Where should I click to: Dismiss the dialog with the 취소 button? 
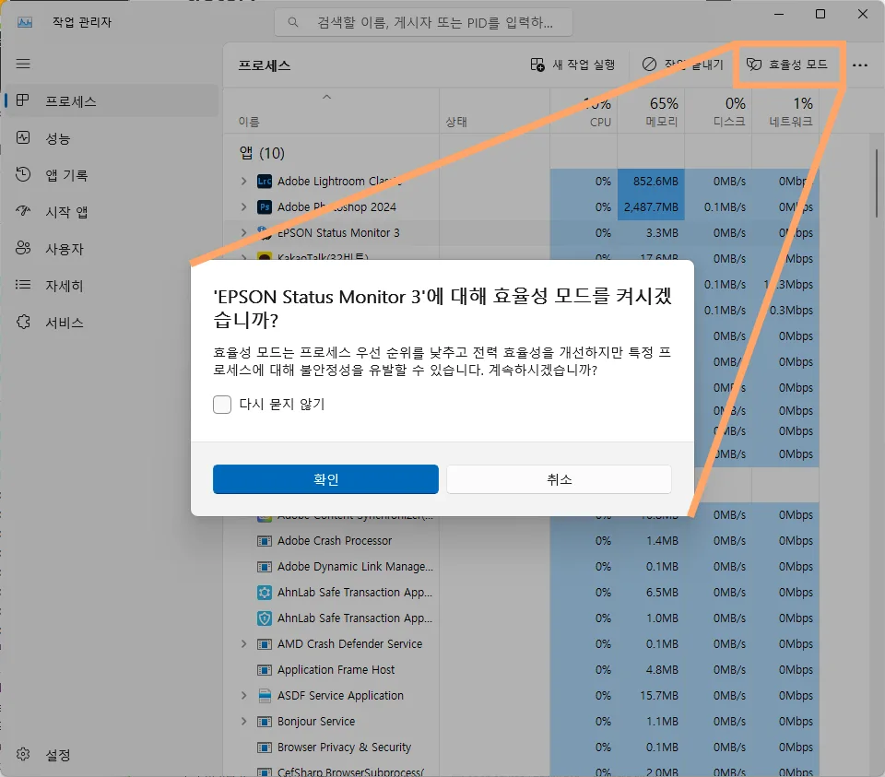[559, 479]
